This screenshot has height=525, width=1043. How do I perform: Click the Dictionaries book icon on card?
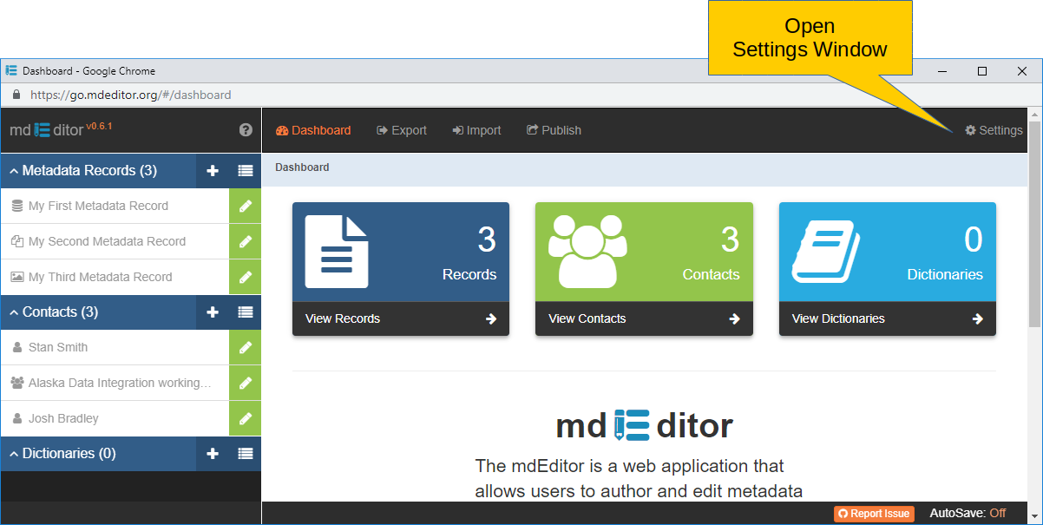pos(826,251)
